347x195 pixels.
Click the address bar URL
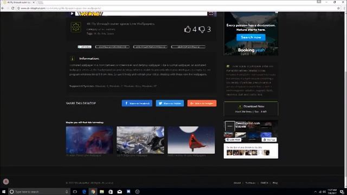tap(61, 8)
